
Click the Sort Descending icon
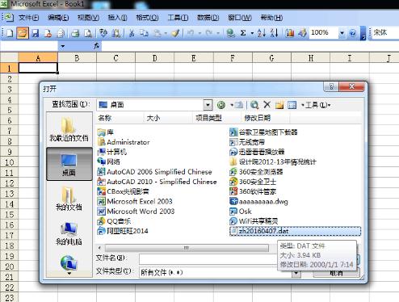pyautogui.click(x=274, y=33)
